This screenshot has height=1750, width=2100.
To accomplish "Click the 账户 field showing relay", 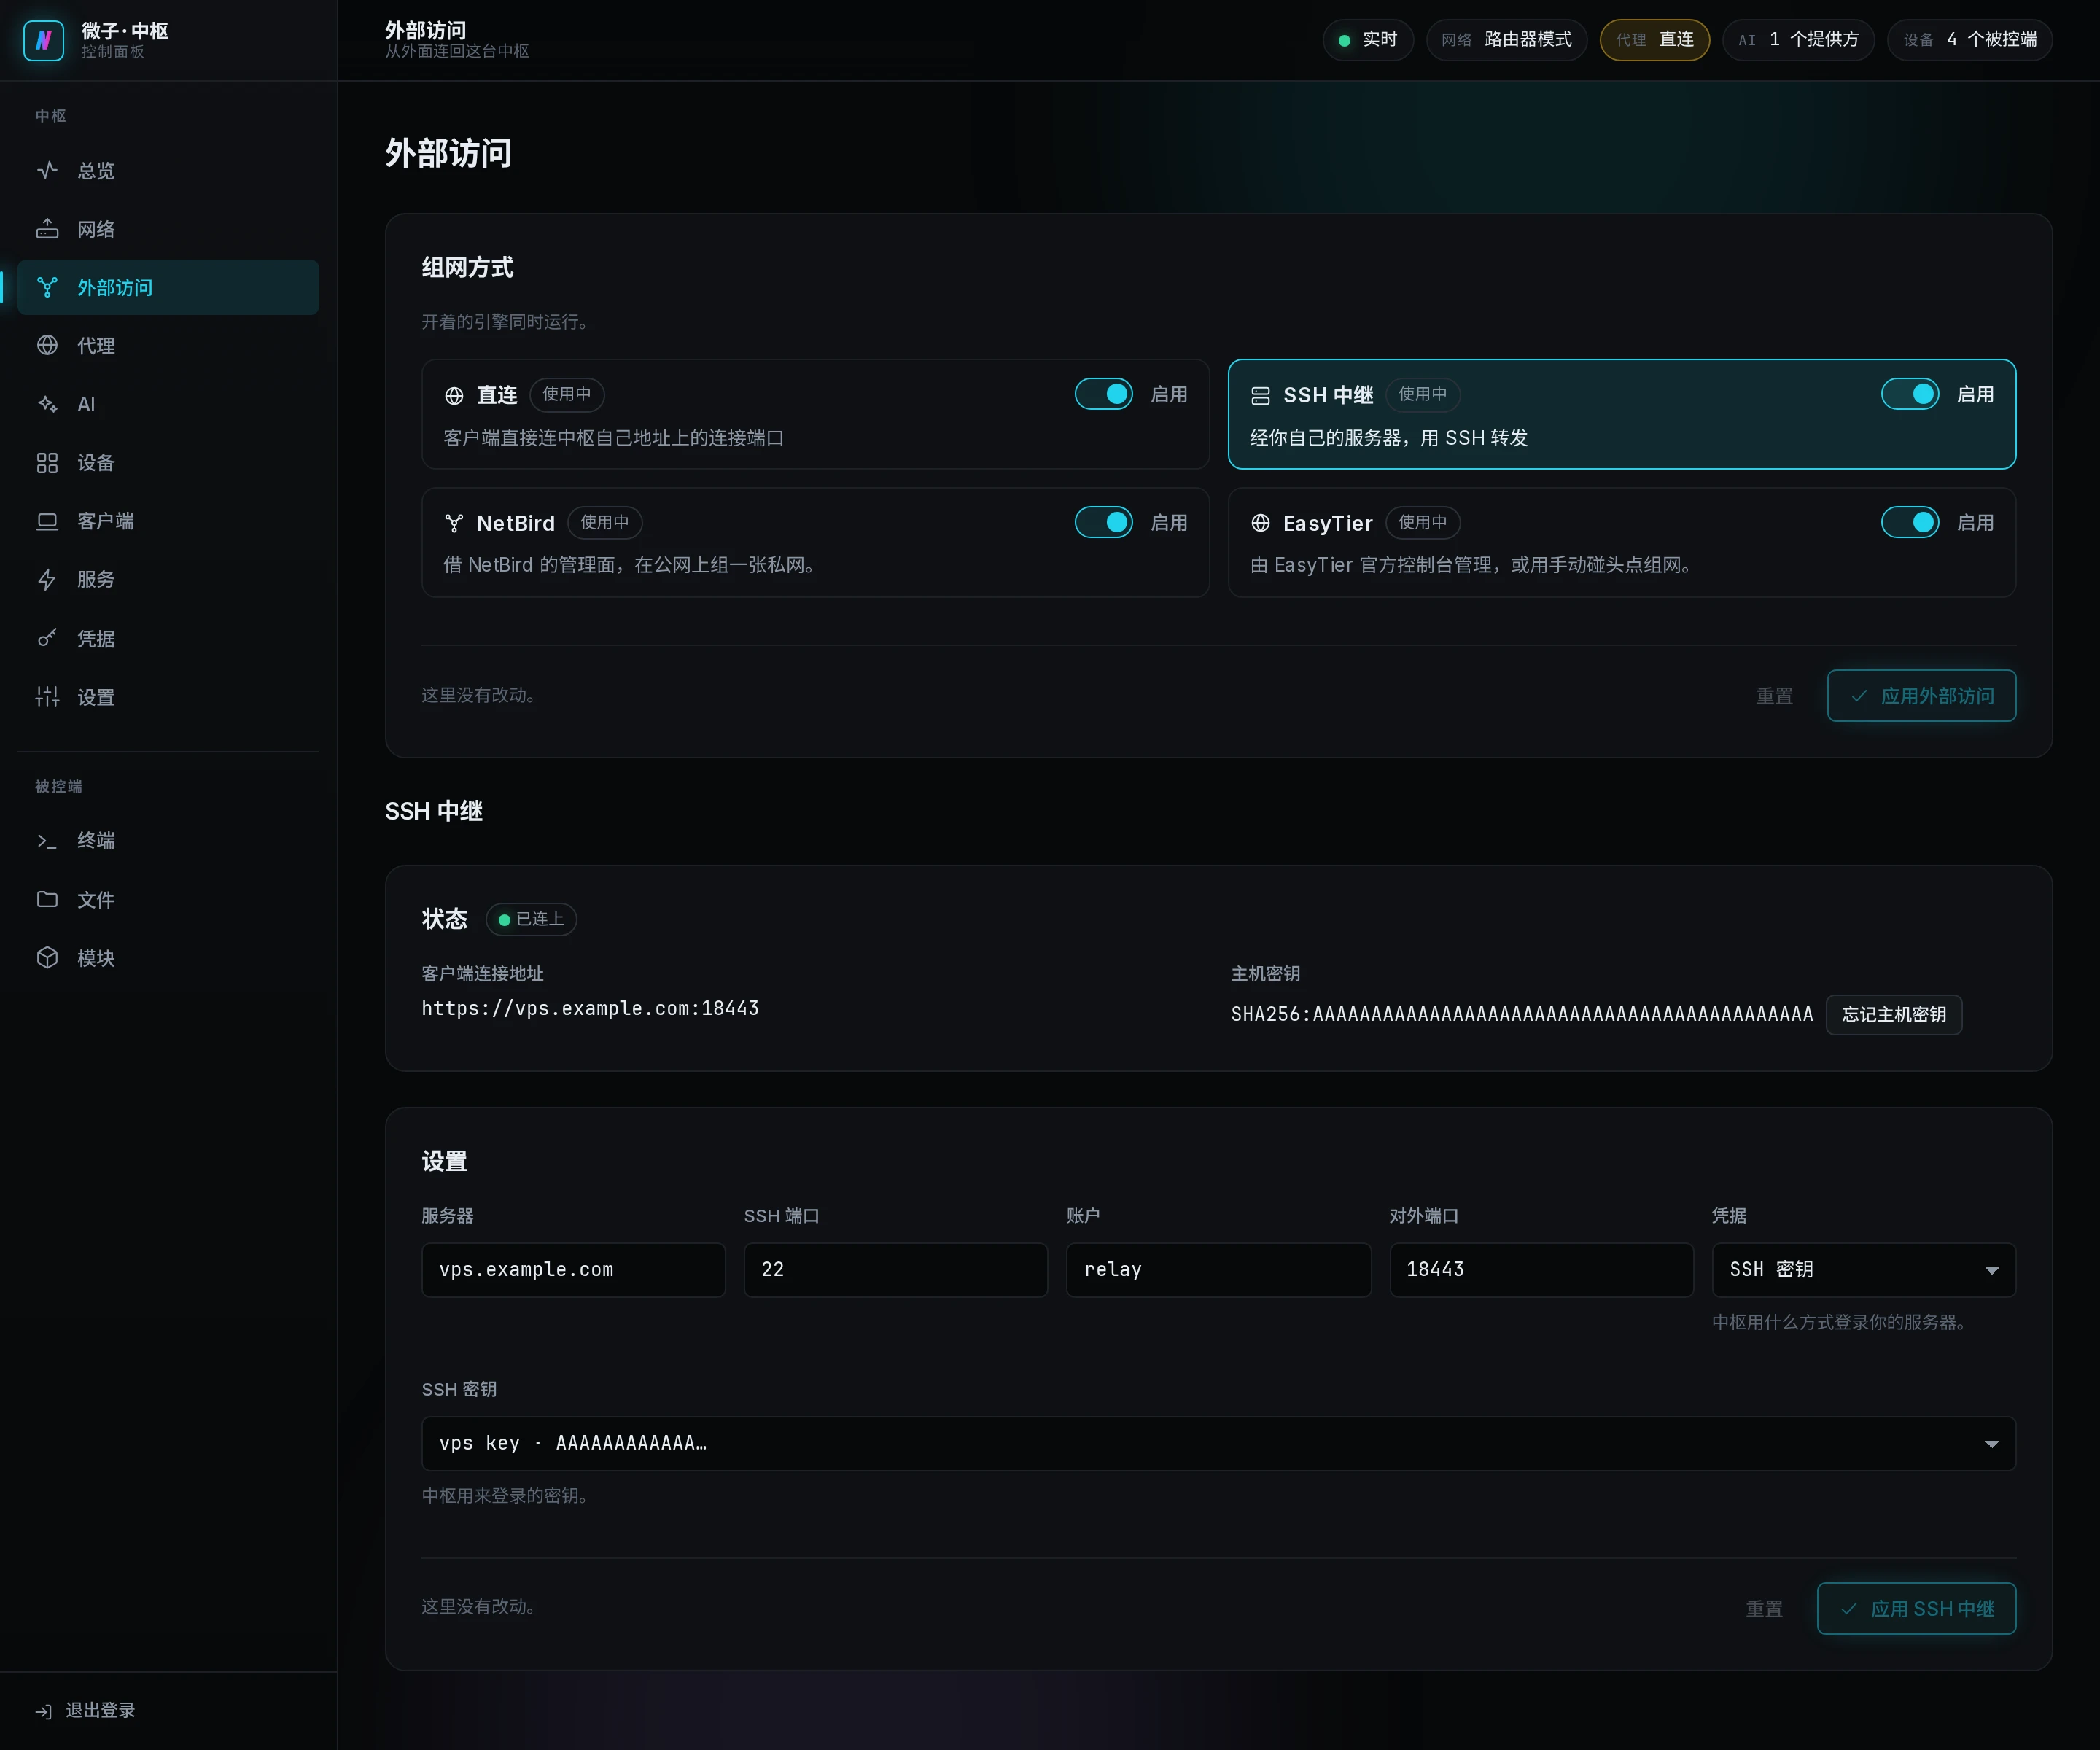I will pyautogui.click(x=1218, y=1270).
